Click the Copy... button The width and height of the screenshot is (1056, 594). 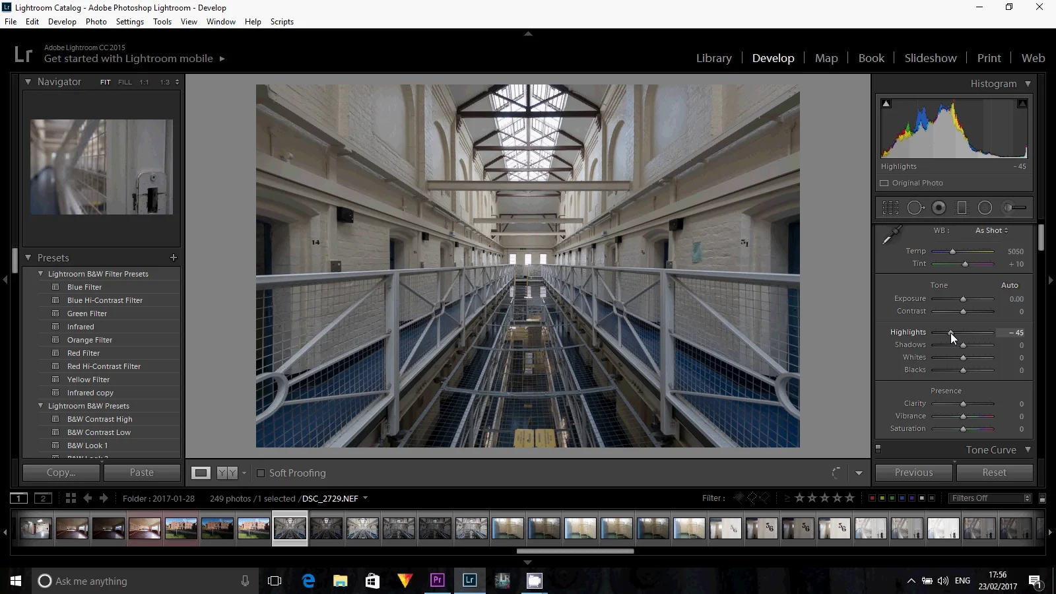[x=61, y=473]
